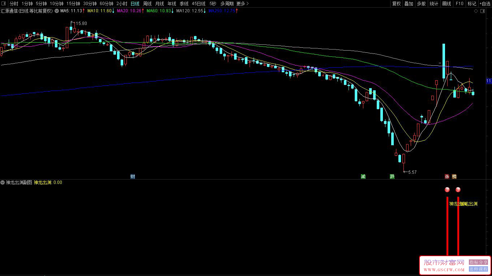Expand the 神龙出渊副图 indicator dropdown
The height and width of the screenshot is (276, 492).
(x=3, y=182)
